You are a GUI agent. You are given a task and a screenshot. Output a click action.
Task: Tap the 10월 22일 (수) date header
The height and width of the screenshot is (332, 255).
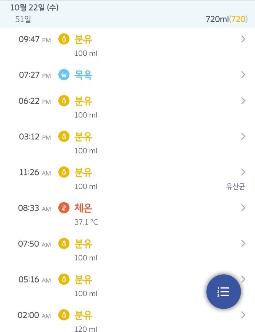pyautogui.click(x=34, y=8)
